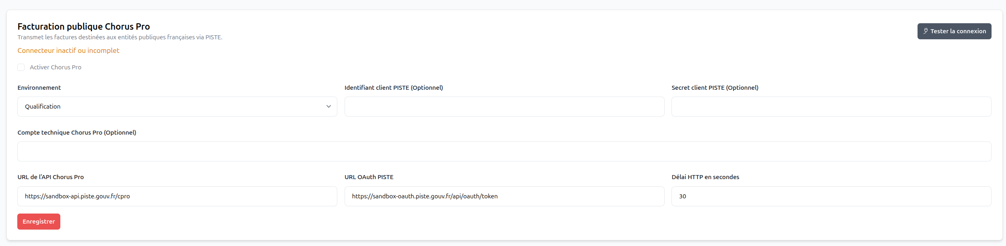Screen dimensions: 1006x246
Task: Click the plug icon in Tester la connexion
Action: pos(926,31)
